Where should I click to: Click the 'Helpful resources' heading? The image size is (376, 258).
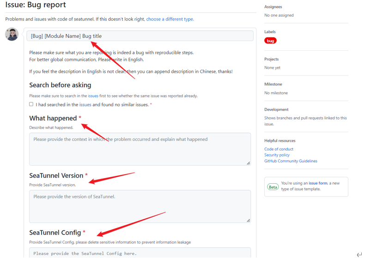(279, 141)
